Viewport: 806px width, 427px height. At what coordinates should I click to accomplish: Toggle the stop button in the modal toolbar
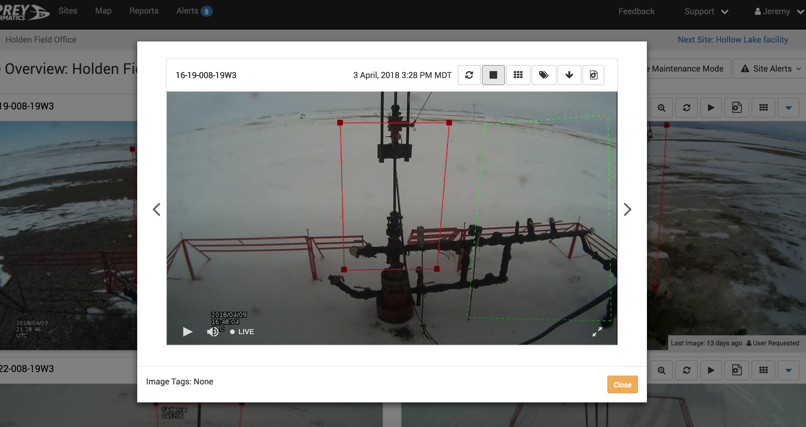tap(493, 75)
